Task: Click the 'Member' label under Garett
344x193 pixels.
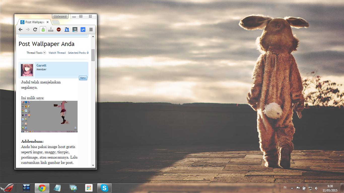Action: point(41,69)
